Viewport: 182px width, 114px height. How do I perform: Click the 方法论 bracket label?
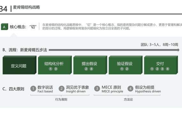pyautogui.click(x=128, y=99)
